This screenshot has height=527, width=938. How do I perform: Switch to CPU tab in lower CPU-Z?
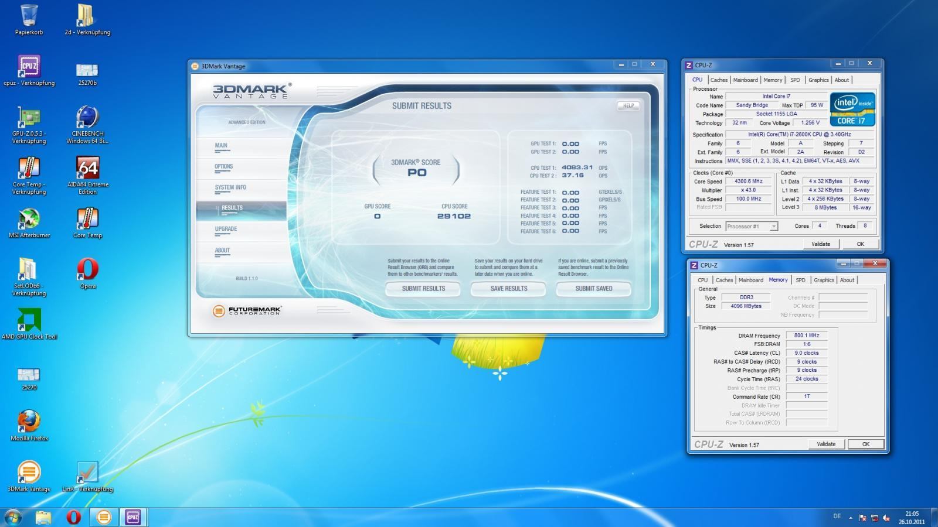[x=702, y=280]
